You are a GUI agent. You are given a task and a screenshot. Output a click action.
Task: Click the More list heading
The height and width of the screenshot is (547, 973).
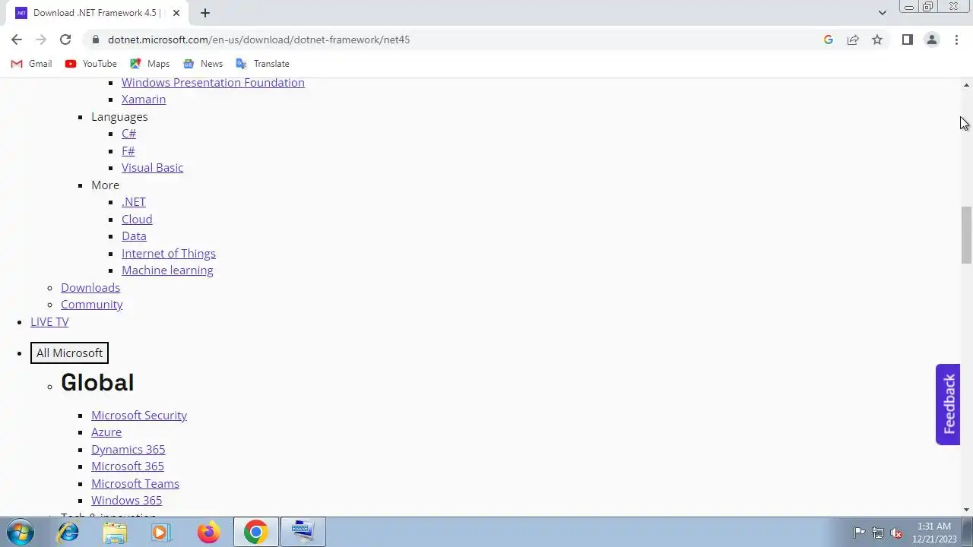105,185
